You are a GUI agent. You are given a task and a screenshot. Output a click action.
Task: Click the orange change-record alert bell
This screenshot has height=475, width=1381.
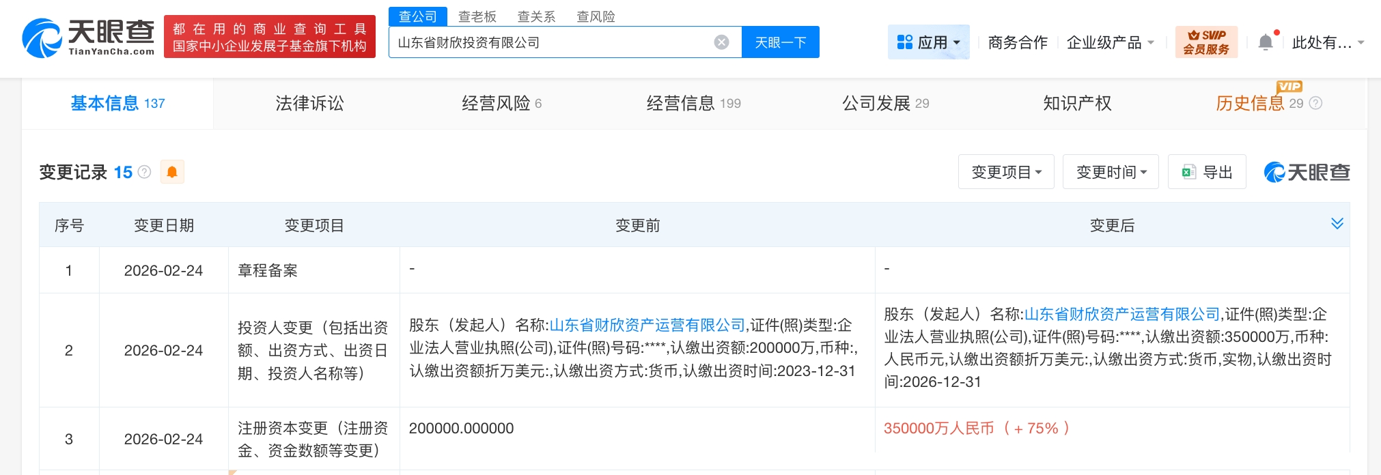[x=172, y=172]
